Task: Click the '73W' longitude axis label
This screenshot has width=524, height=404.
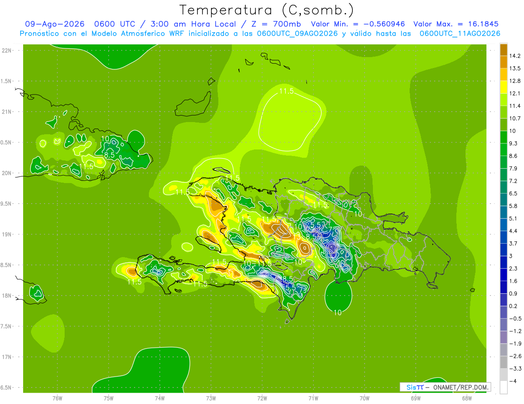Action: [211, 398]
